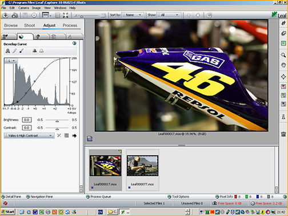The image size is (288, 216).
Task: Open the Sort by Name dropdown
Action: tap(133, 15)
